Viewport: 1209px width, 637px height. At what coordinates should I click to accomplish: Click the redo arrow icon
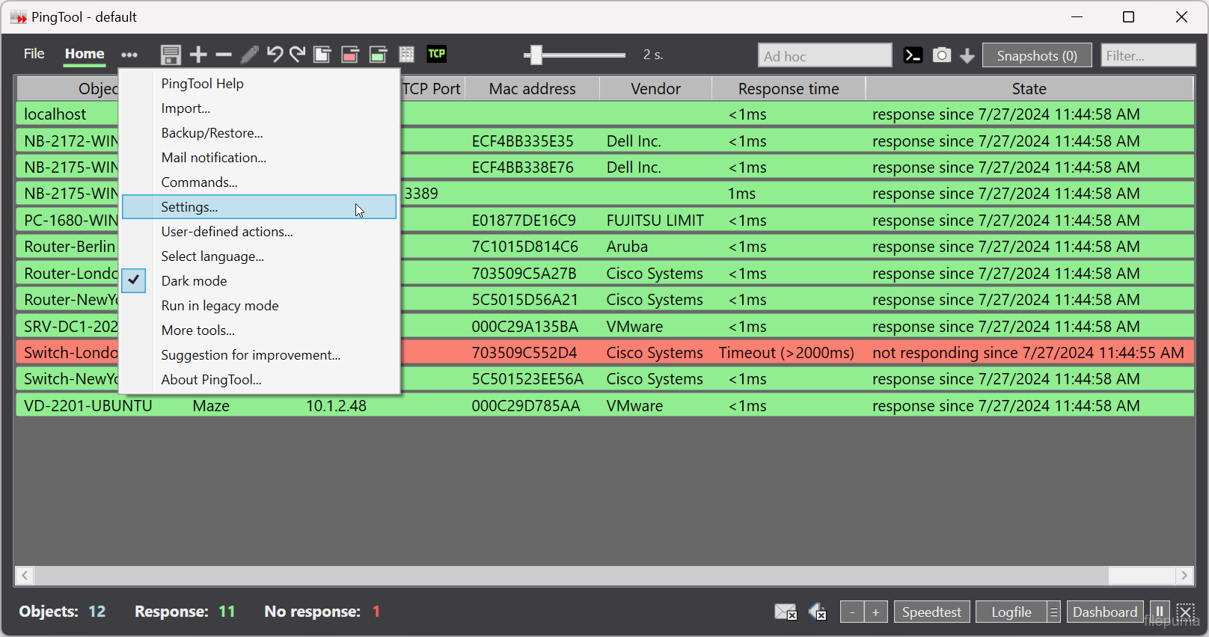(298, 55)
